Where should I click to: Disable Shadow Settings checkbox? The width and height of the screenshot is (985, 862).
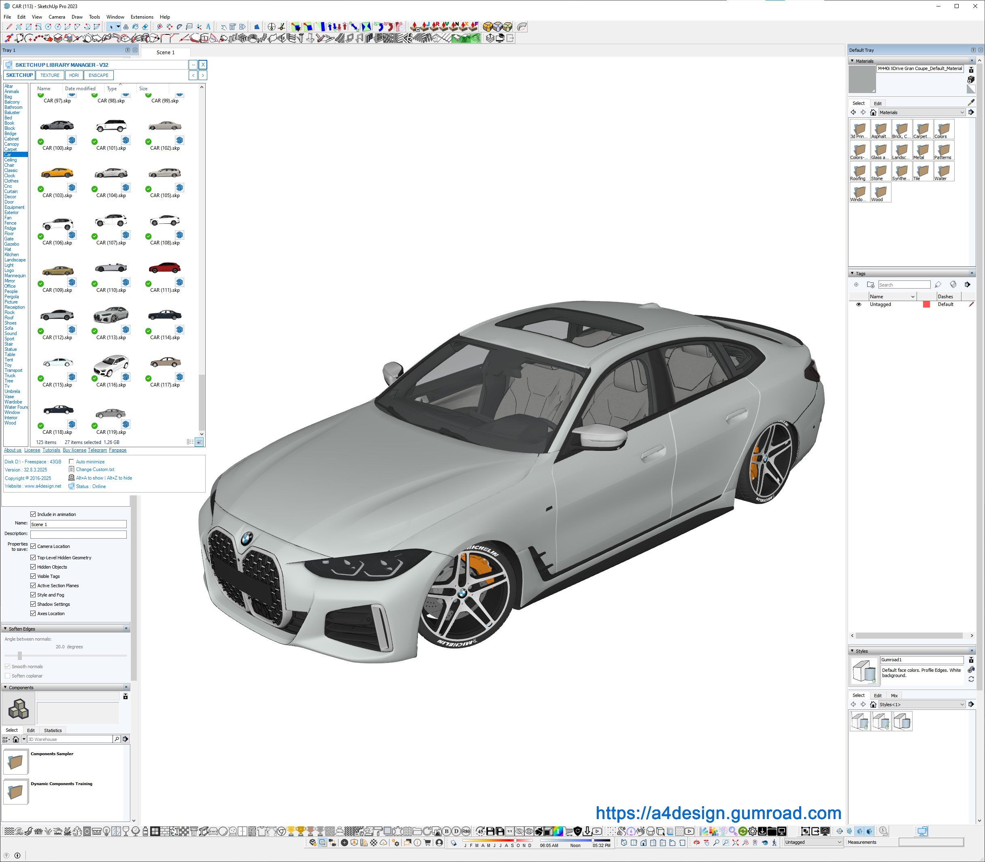tap(33, 604)
